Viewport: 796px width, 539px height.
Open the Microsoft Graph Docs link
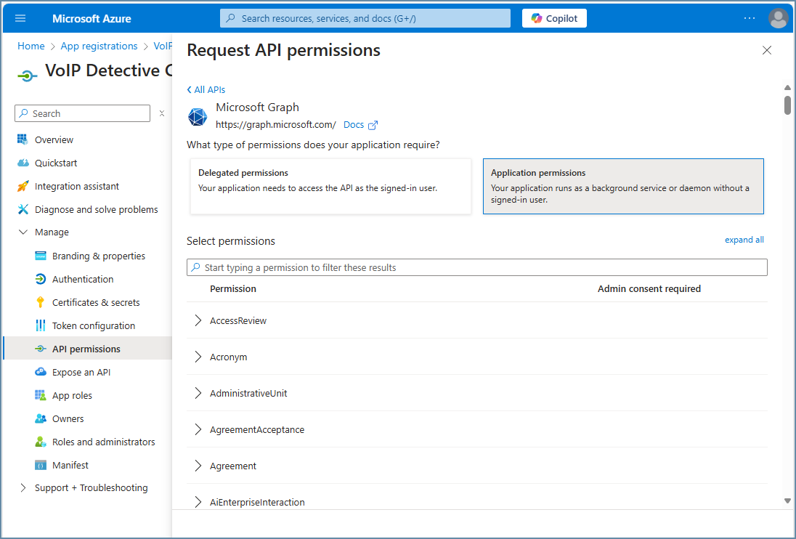coord(353,125)
